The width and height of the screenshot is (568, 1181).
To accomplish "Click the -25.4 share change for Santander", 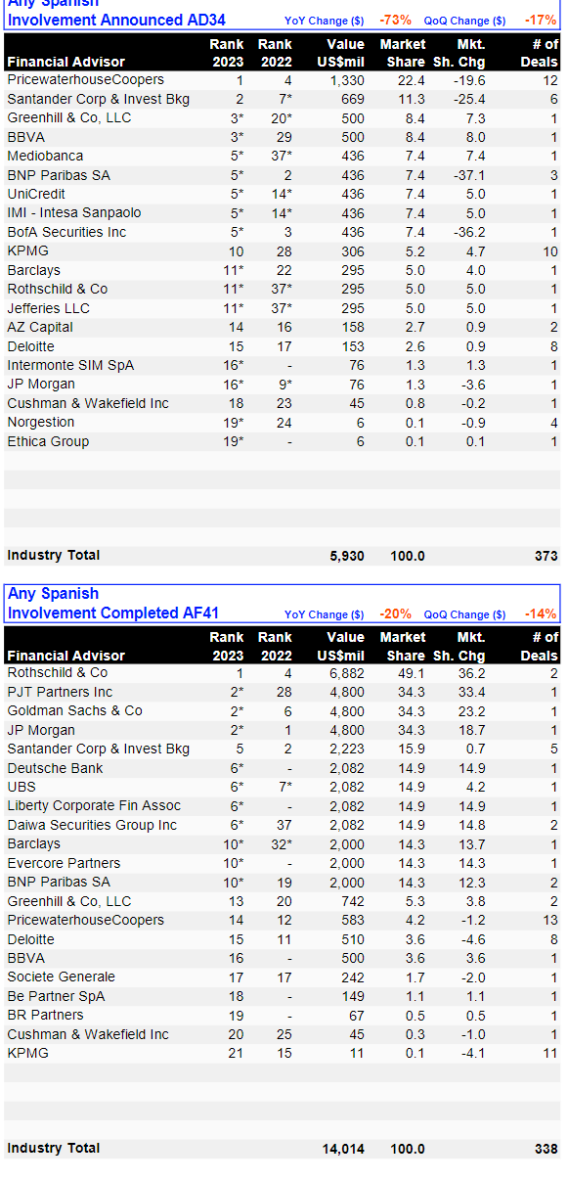I will (468, 99).
